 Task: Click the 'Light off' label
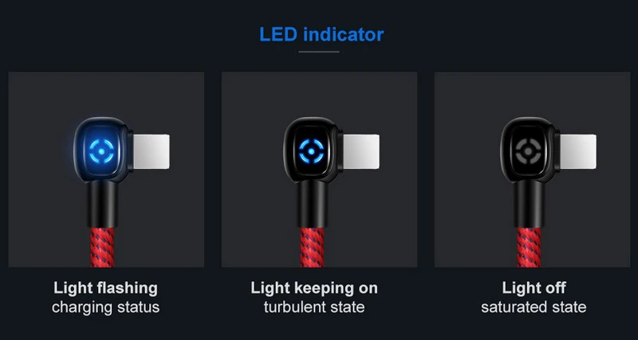coord(534,288)
